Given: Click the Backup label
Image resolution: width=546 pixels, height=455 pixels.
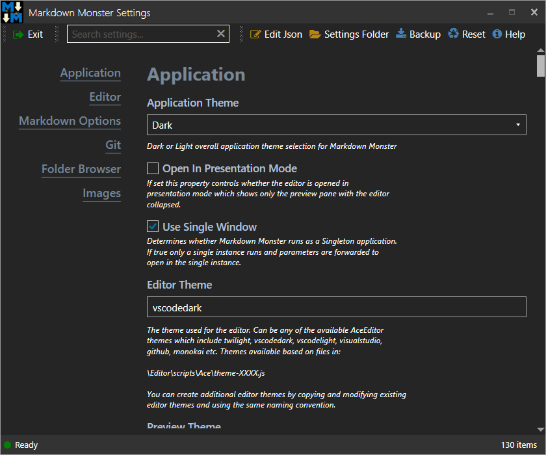Looking at the screenshot, I should [425, 34].
